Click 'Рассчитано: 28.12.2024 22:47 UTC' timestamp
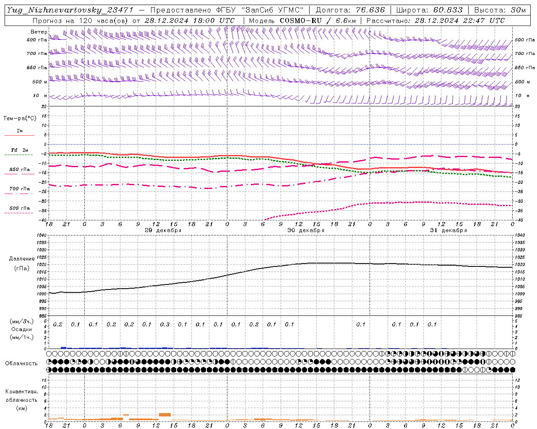This screenshot has height=429, width=537. point(435,21)
